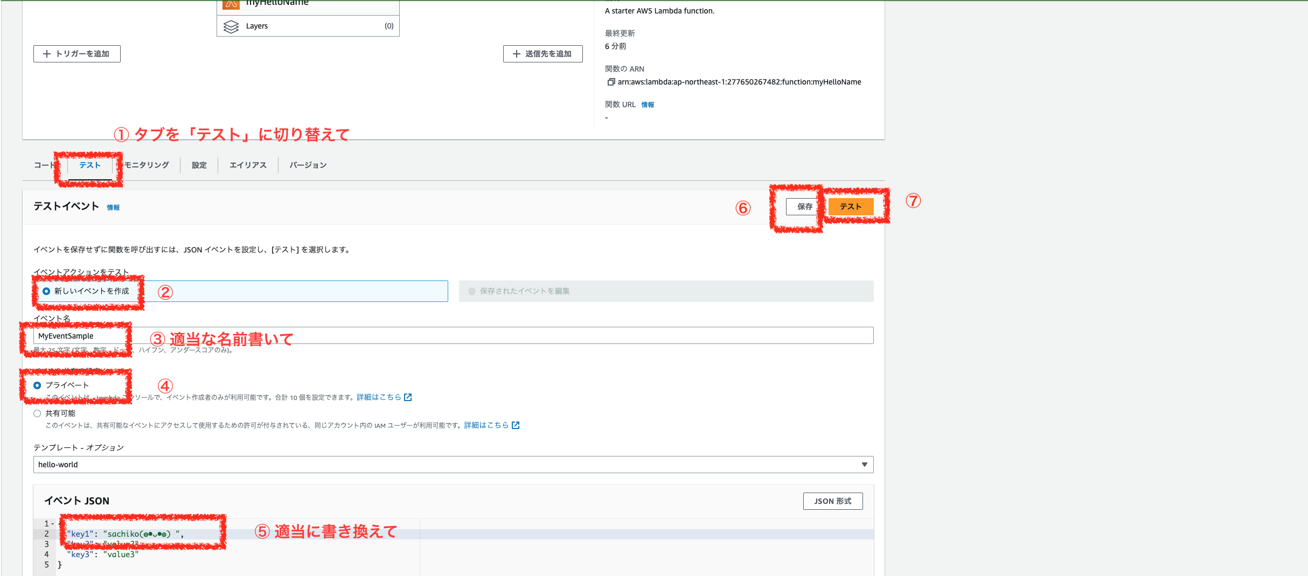Choose the プライベート sharing option
The image size is (1308, 576).
click(37, 385)
